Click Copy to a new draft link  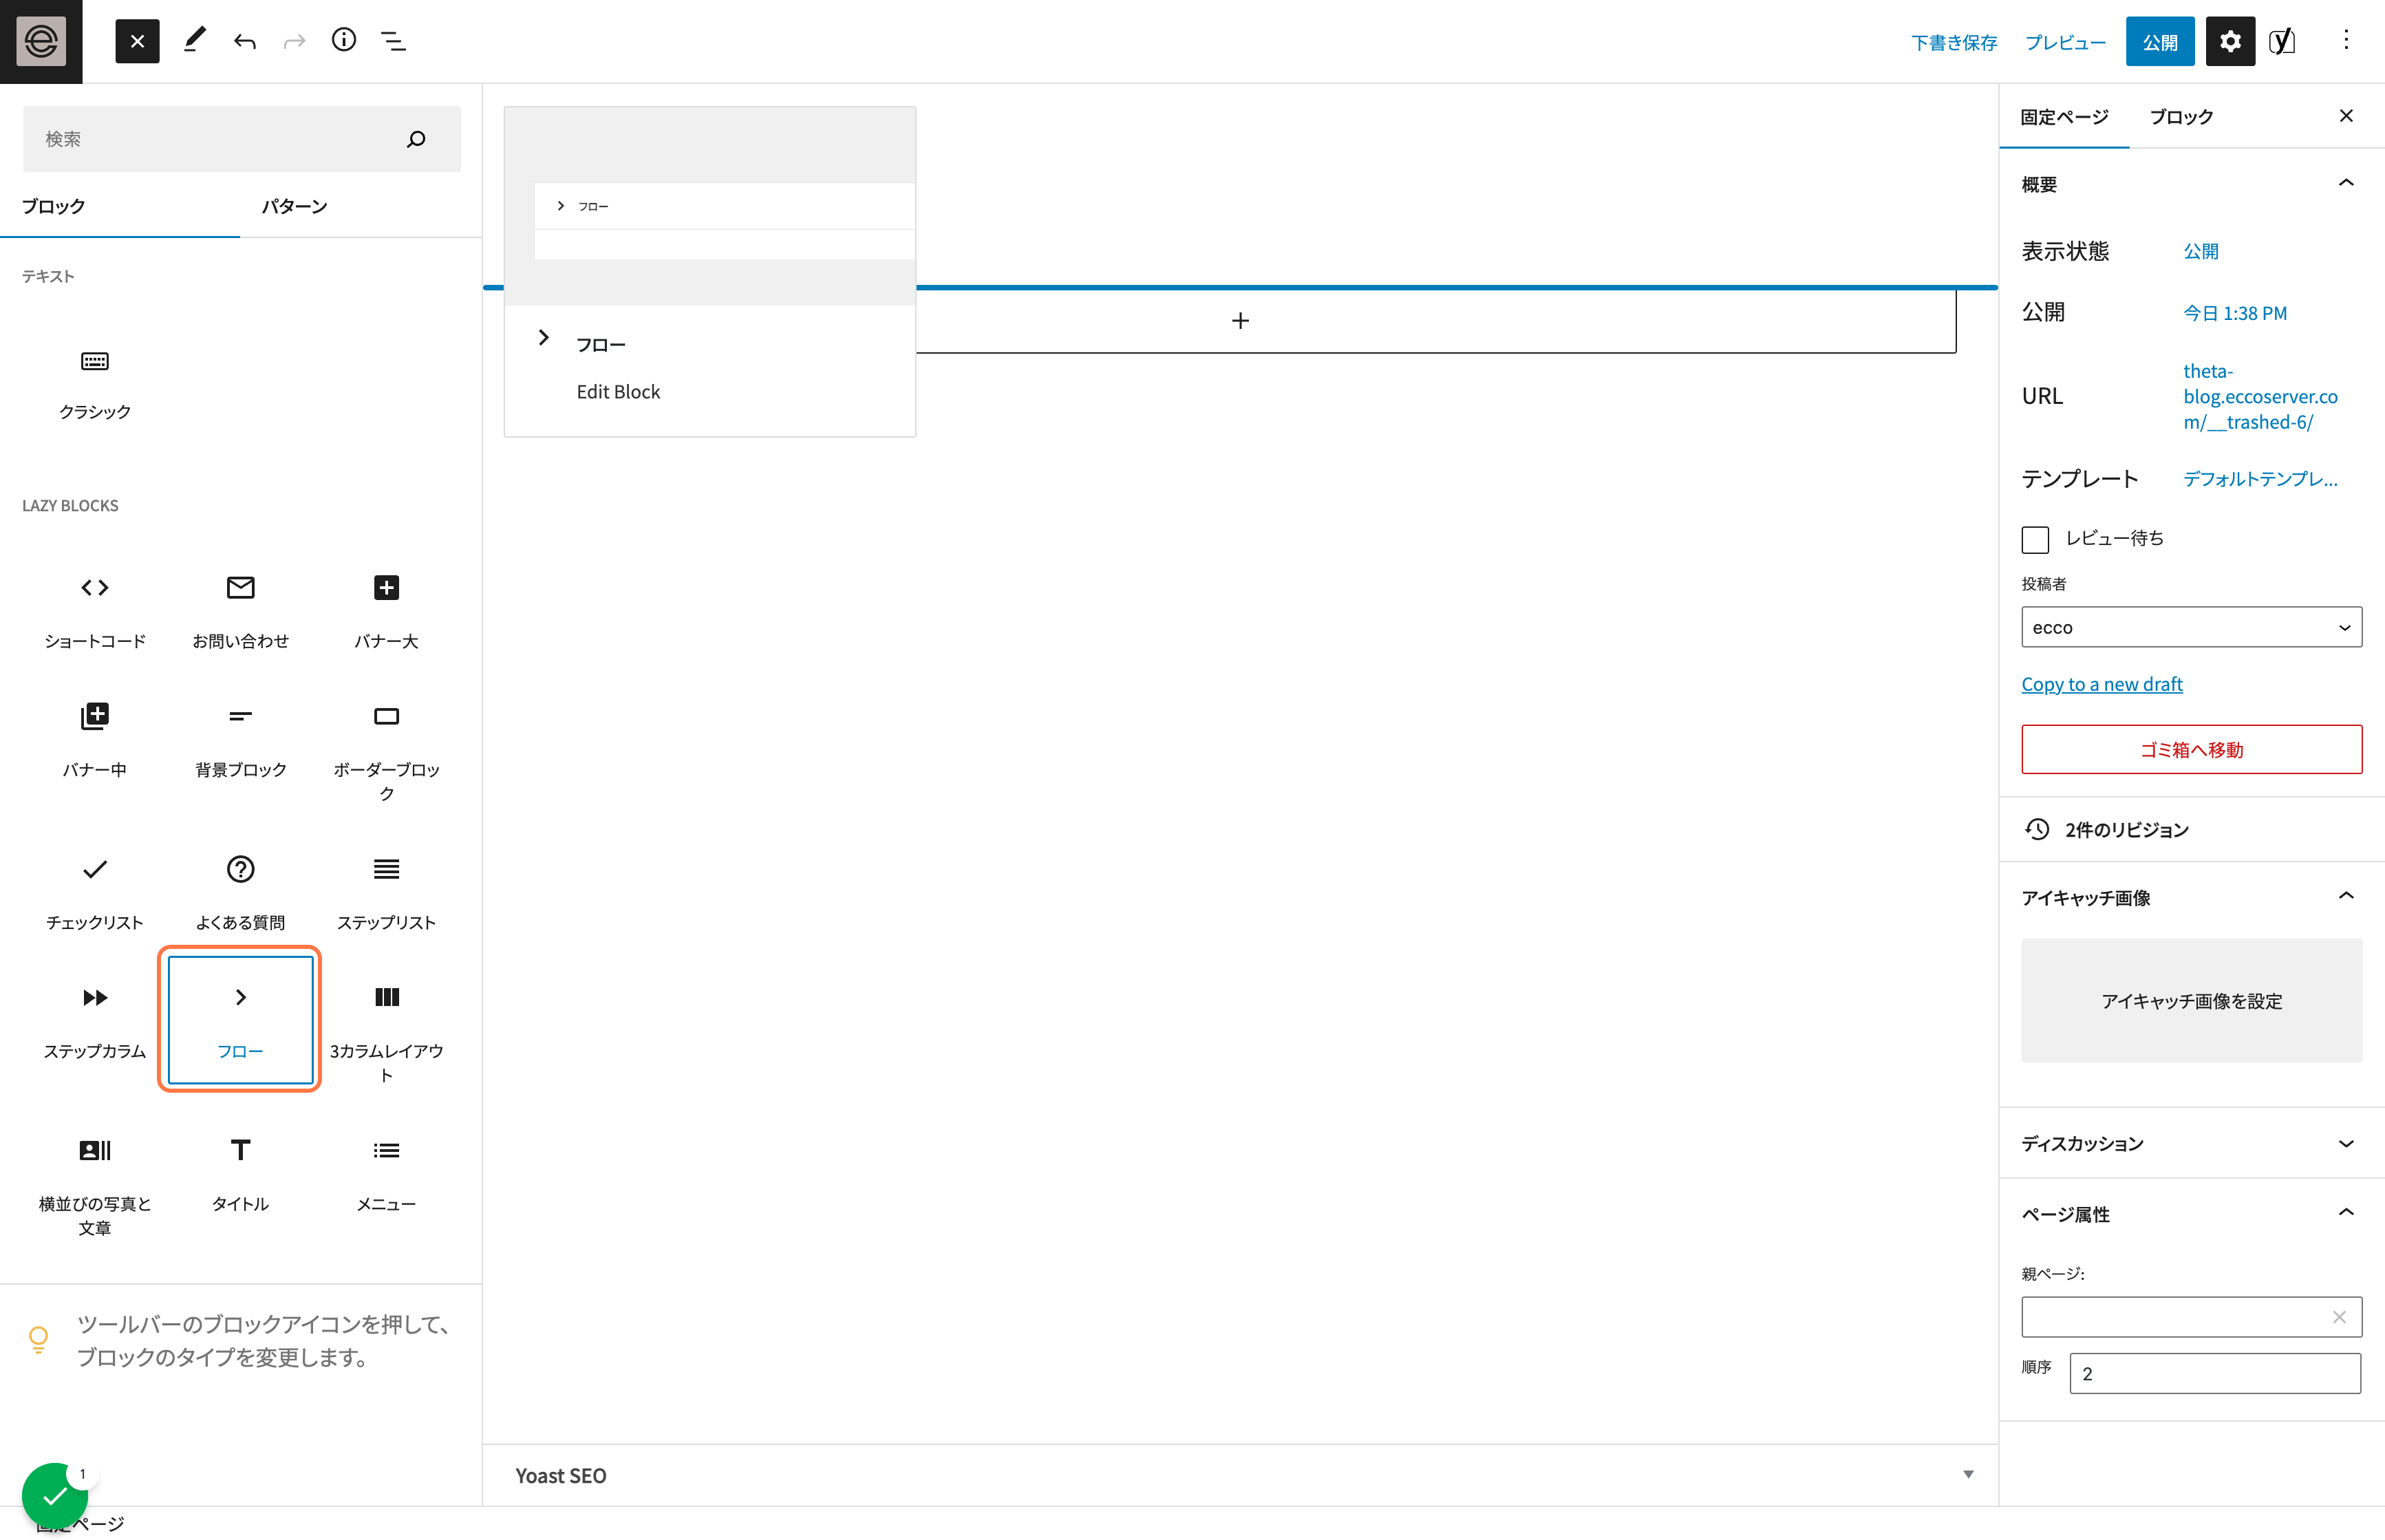click(2101, 684)
